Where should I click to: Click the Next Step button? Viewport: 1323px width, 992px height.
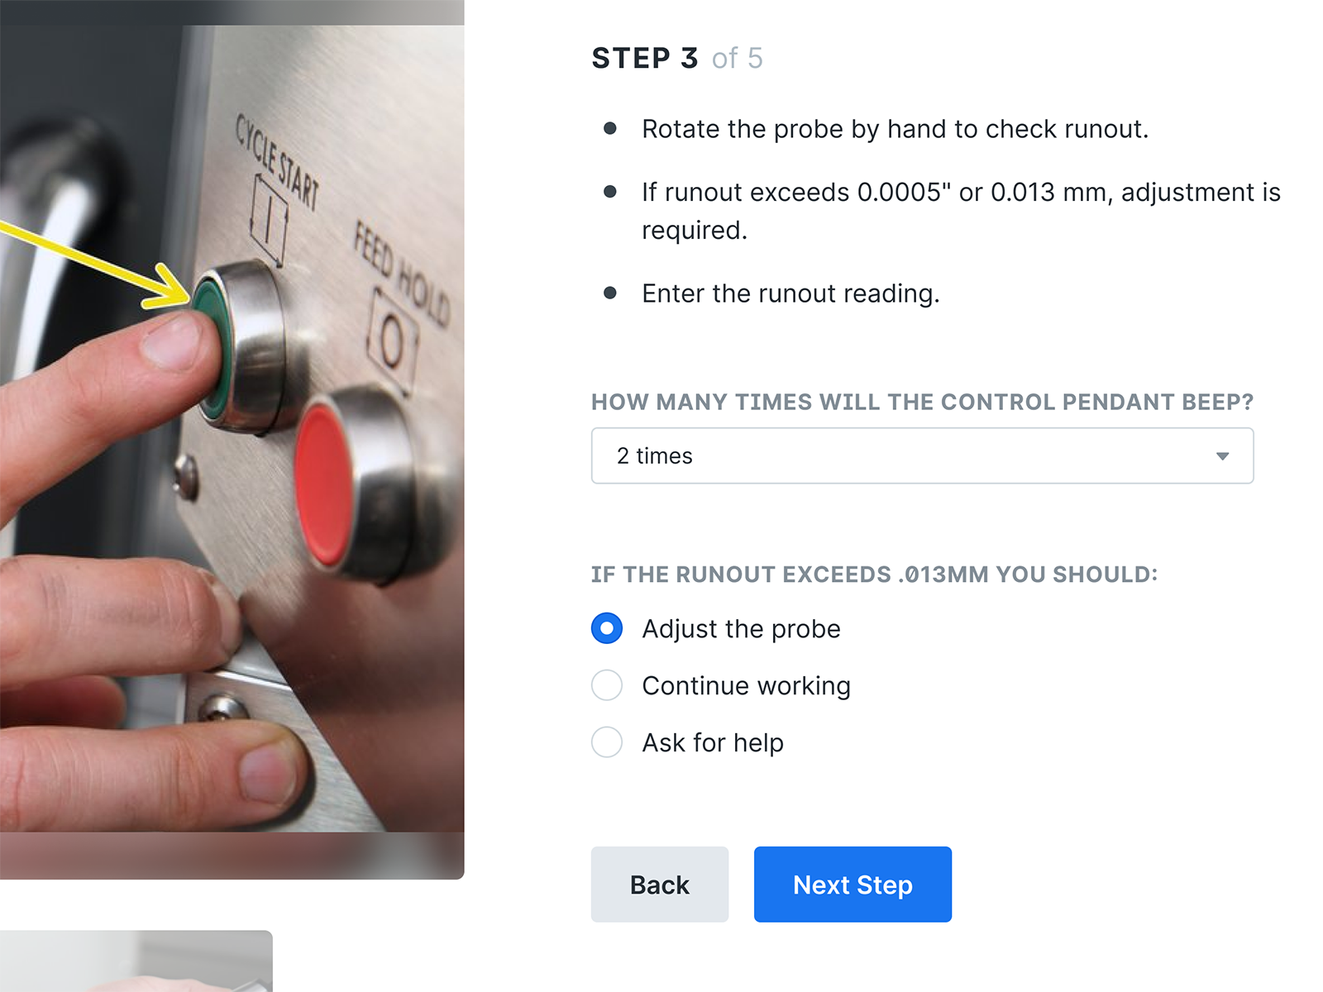click(853, 884)
